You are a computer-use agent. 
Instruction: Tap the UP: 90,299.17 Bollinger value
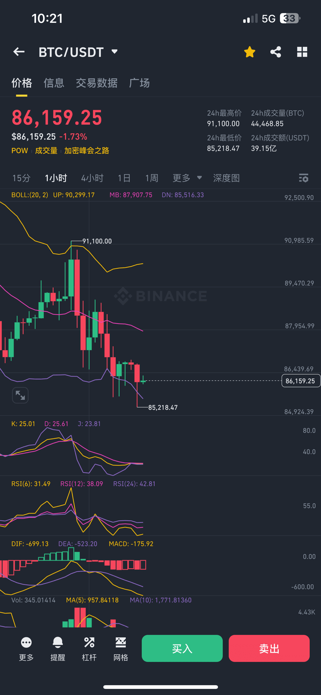click(74, 195)
